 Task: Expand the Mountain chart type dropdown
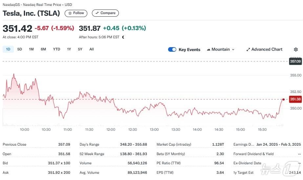tap(221, 49)
